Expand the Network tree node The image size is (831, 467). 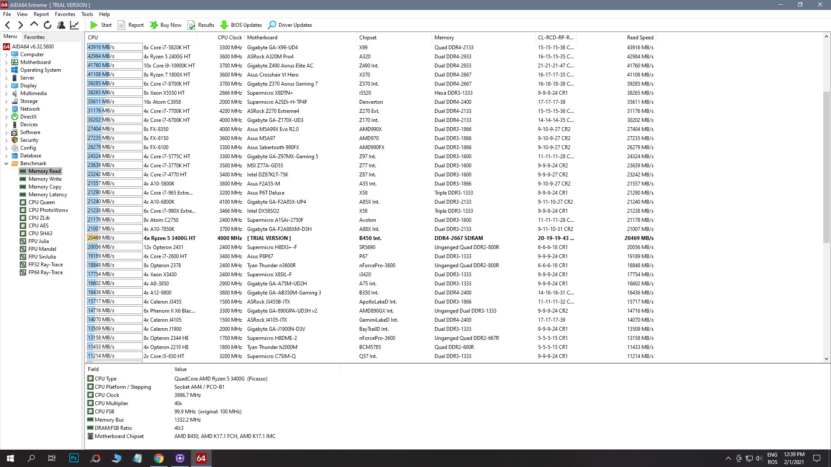click(6, 109)
